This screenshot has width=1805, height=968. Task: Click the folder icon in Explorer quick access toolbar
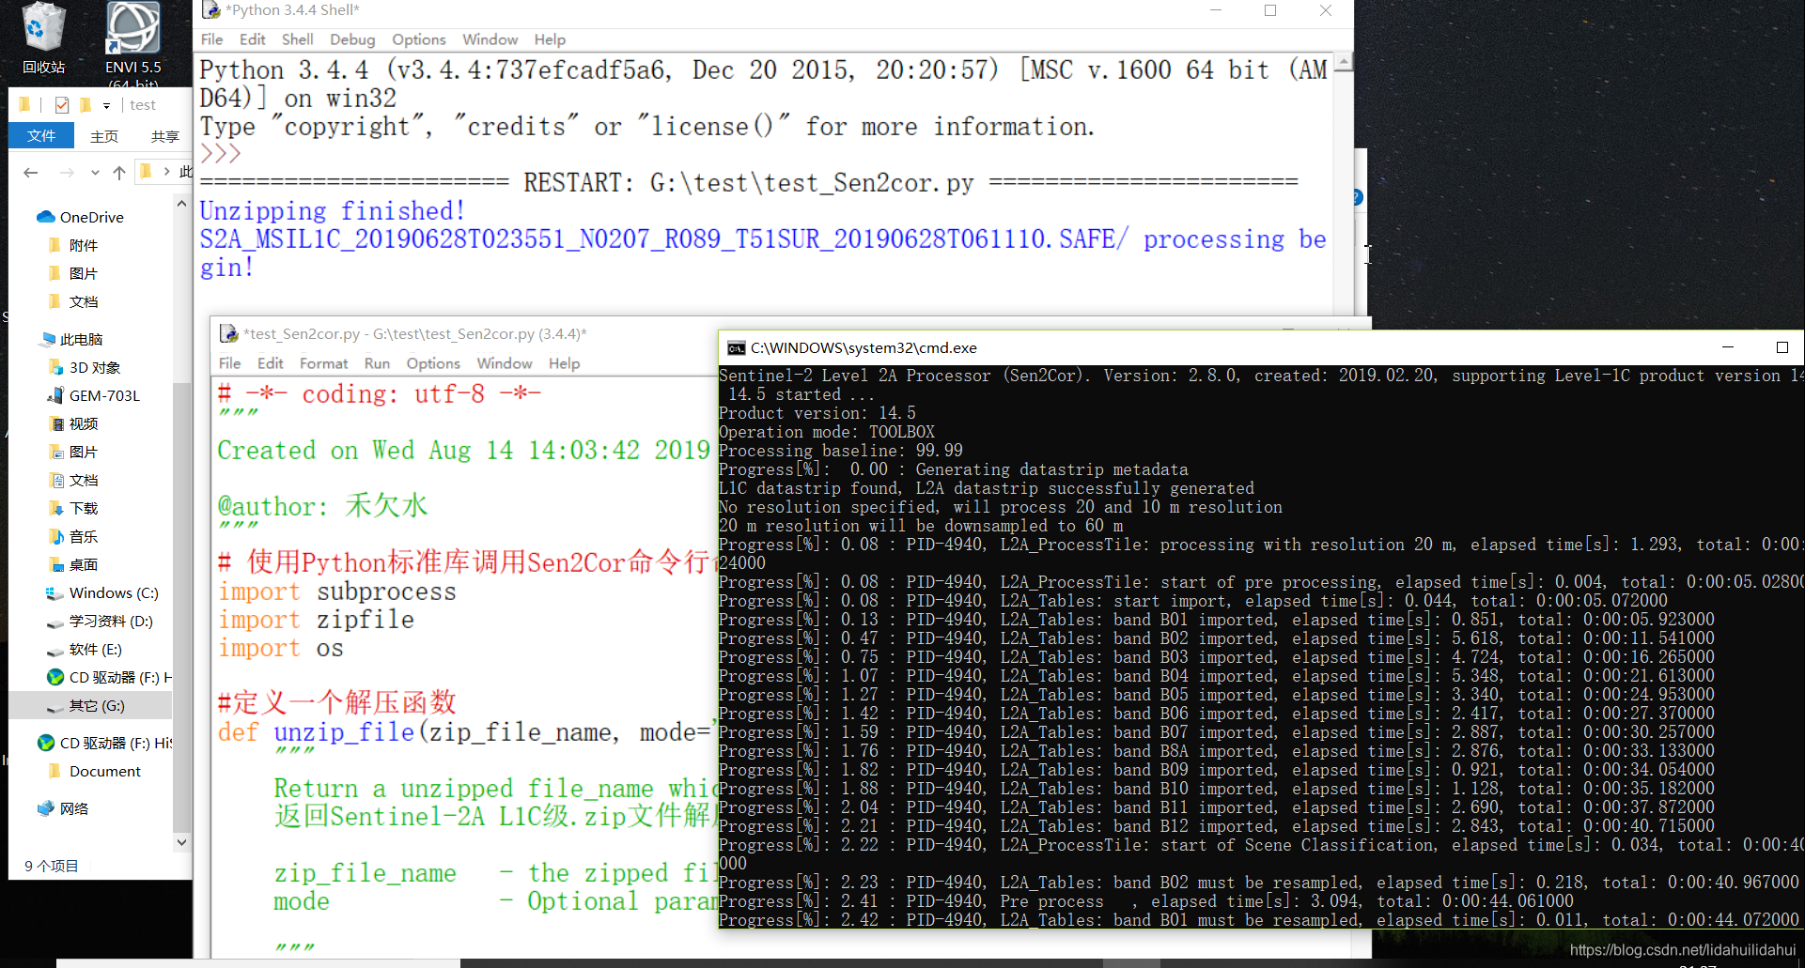pyautogui.click(x=86, y=105)
